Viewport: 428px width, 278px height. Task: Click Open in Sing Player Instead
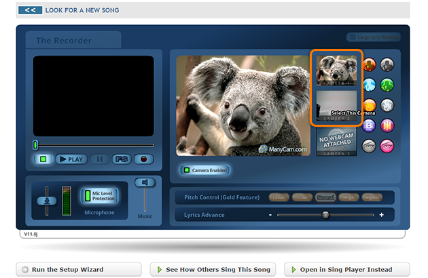point(347,270)
